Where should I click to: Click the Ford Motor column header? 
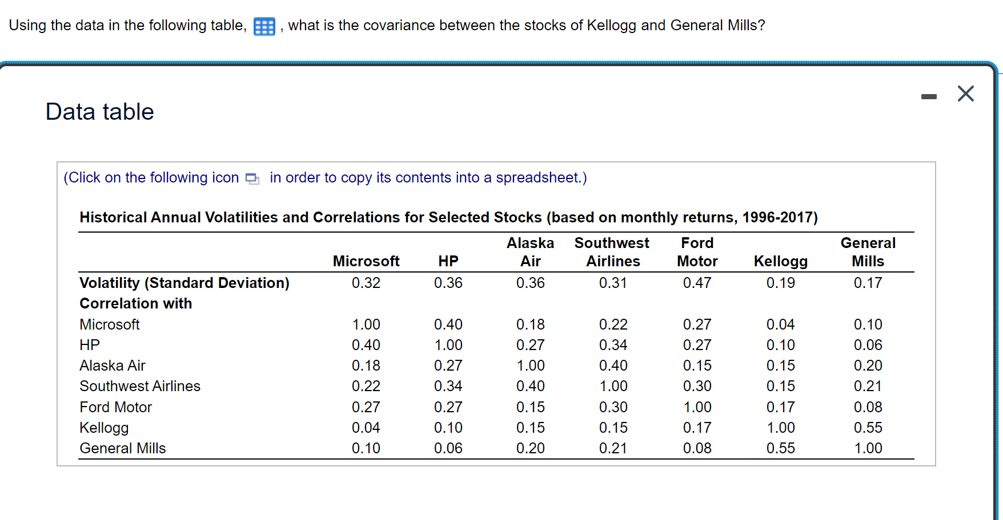[697, 251]
